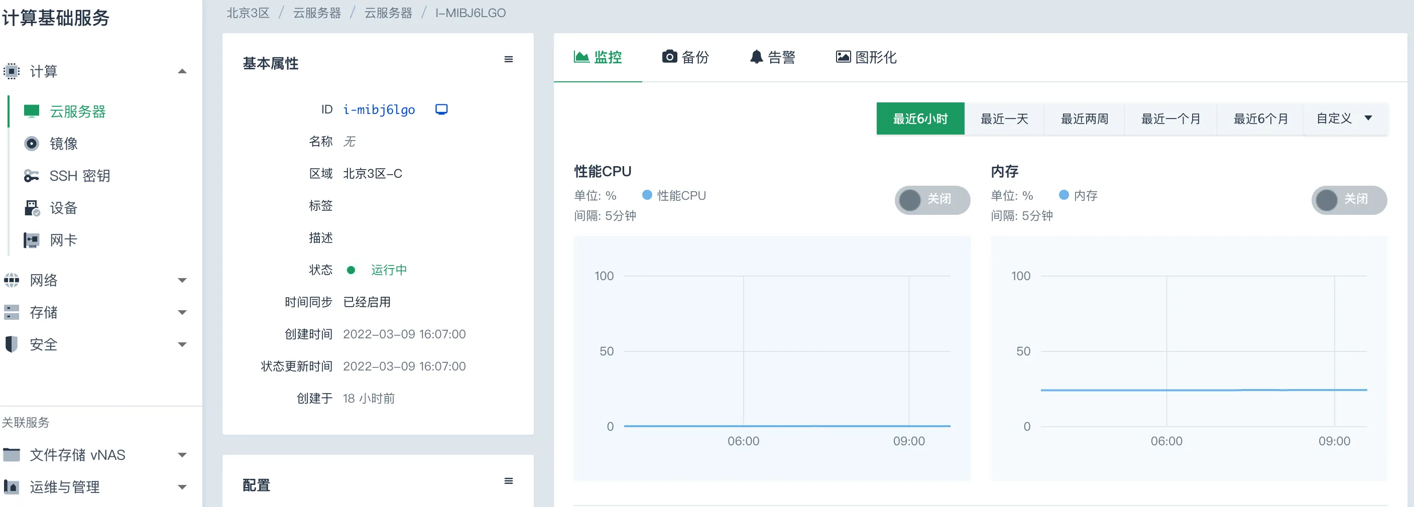
Task: Open the 北京3区 breadcrumb link
Action: pyautogui.click(x=248, y=13)
